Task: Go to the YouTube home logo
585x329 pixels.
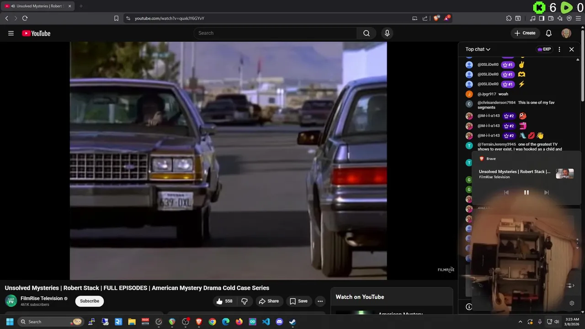Action: click(x=36, y=33)
